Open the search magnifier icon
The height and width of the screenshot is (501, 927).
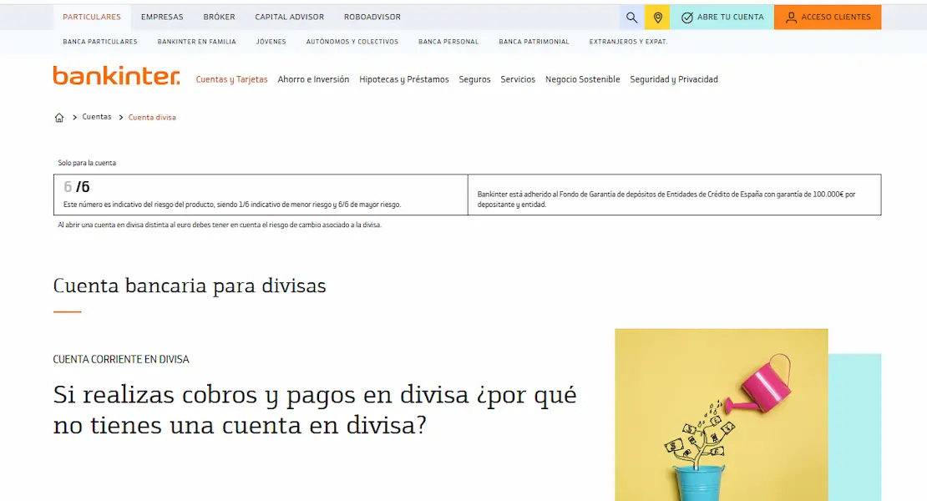pyautogui.click(x=631, y=17)
